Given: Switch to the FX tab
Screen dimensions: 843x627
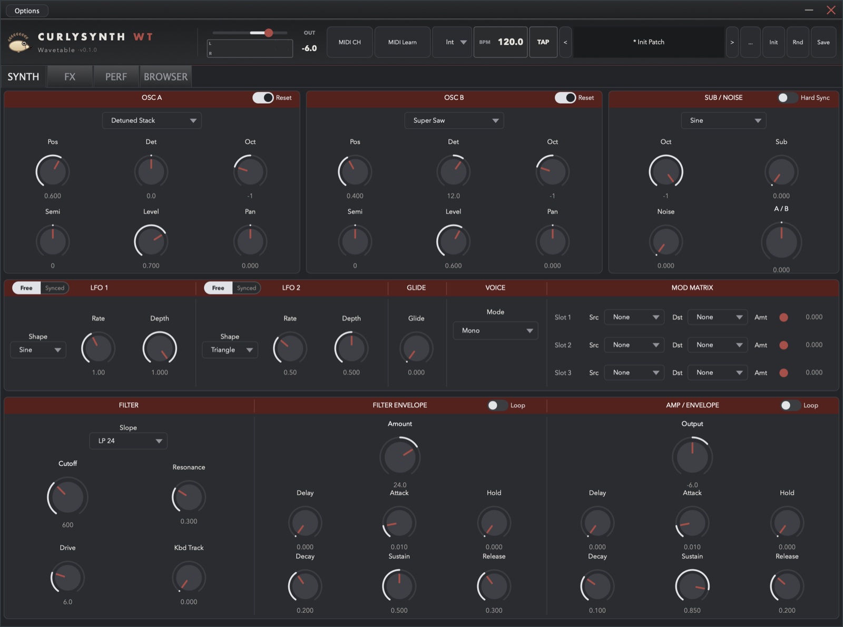Looking at the screenshot, I should [x=70, y=77].
